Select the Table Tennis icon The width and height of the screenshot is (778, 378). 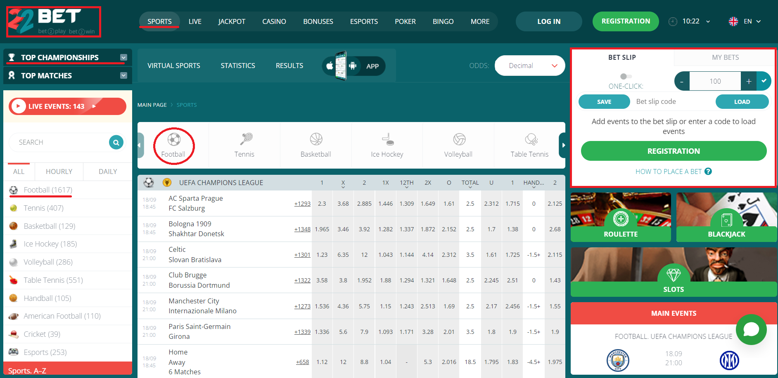pyautogui.click(x=531, y=139)
